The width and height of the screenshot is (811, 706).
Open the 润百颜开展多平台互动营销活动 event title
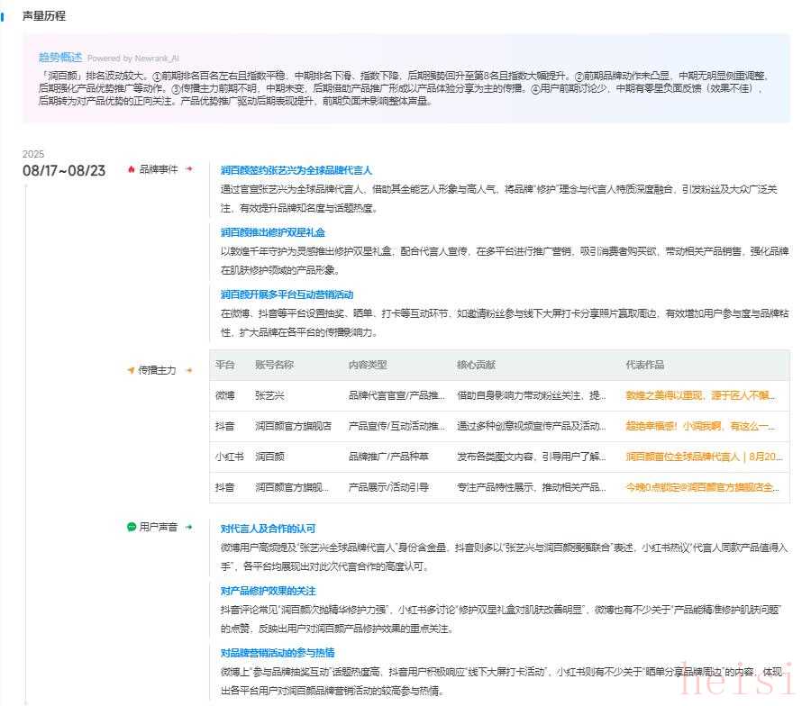287,294
